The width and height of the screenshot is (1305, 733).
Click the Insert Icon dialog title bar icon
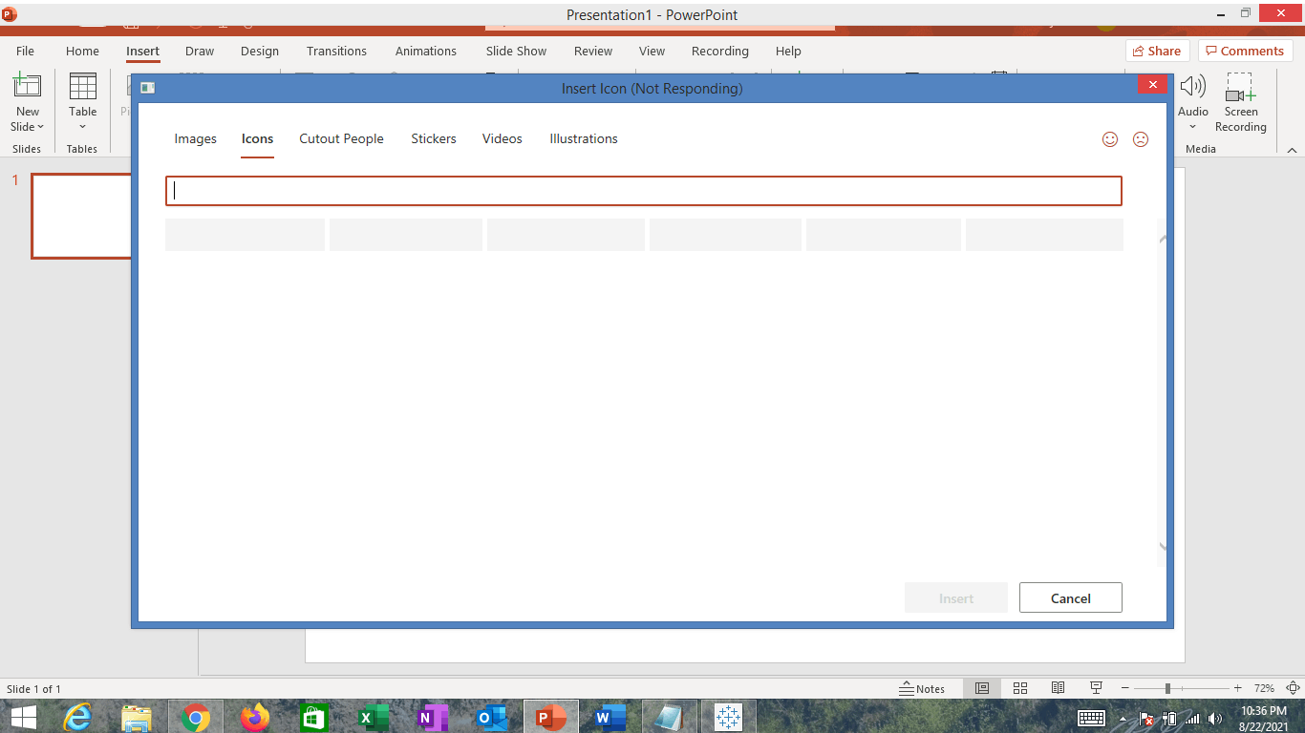point(147,88)
